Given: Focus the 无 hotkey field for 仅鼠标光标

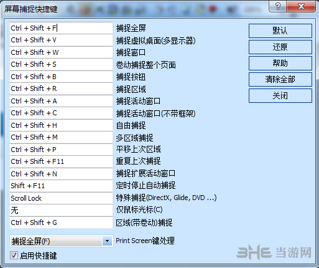Looking at the screenshot, I should point(61,210).
